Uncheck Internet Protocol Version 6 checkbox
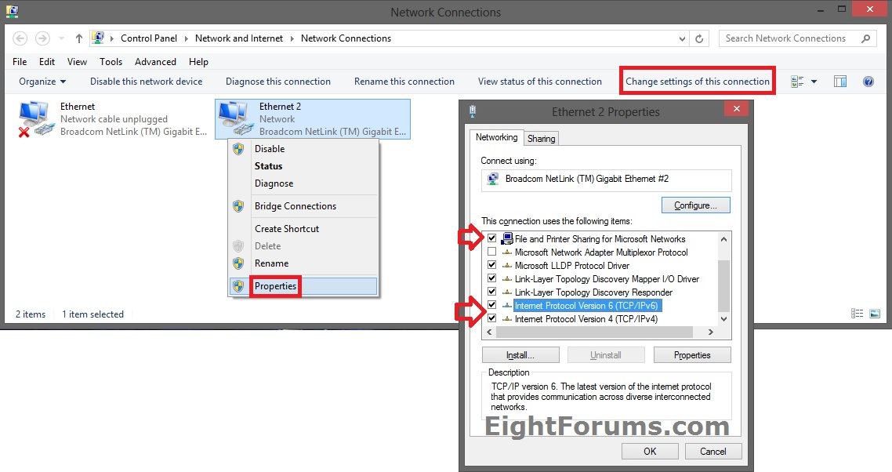The width and height of the screenshot is (892, 472). pyautogui.click(x=491, y=305)
